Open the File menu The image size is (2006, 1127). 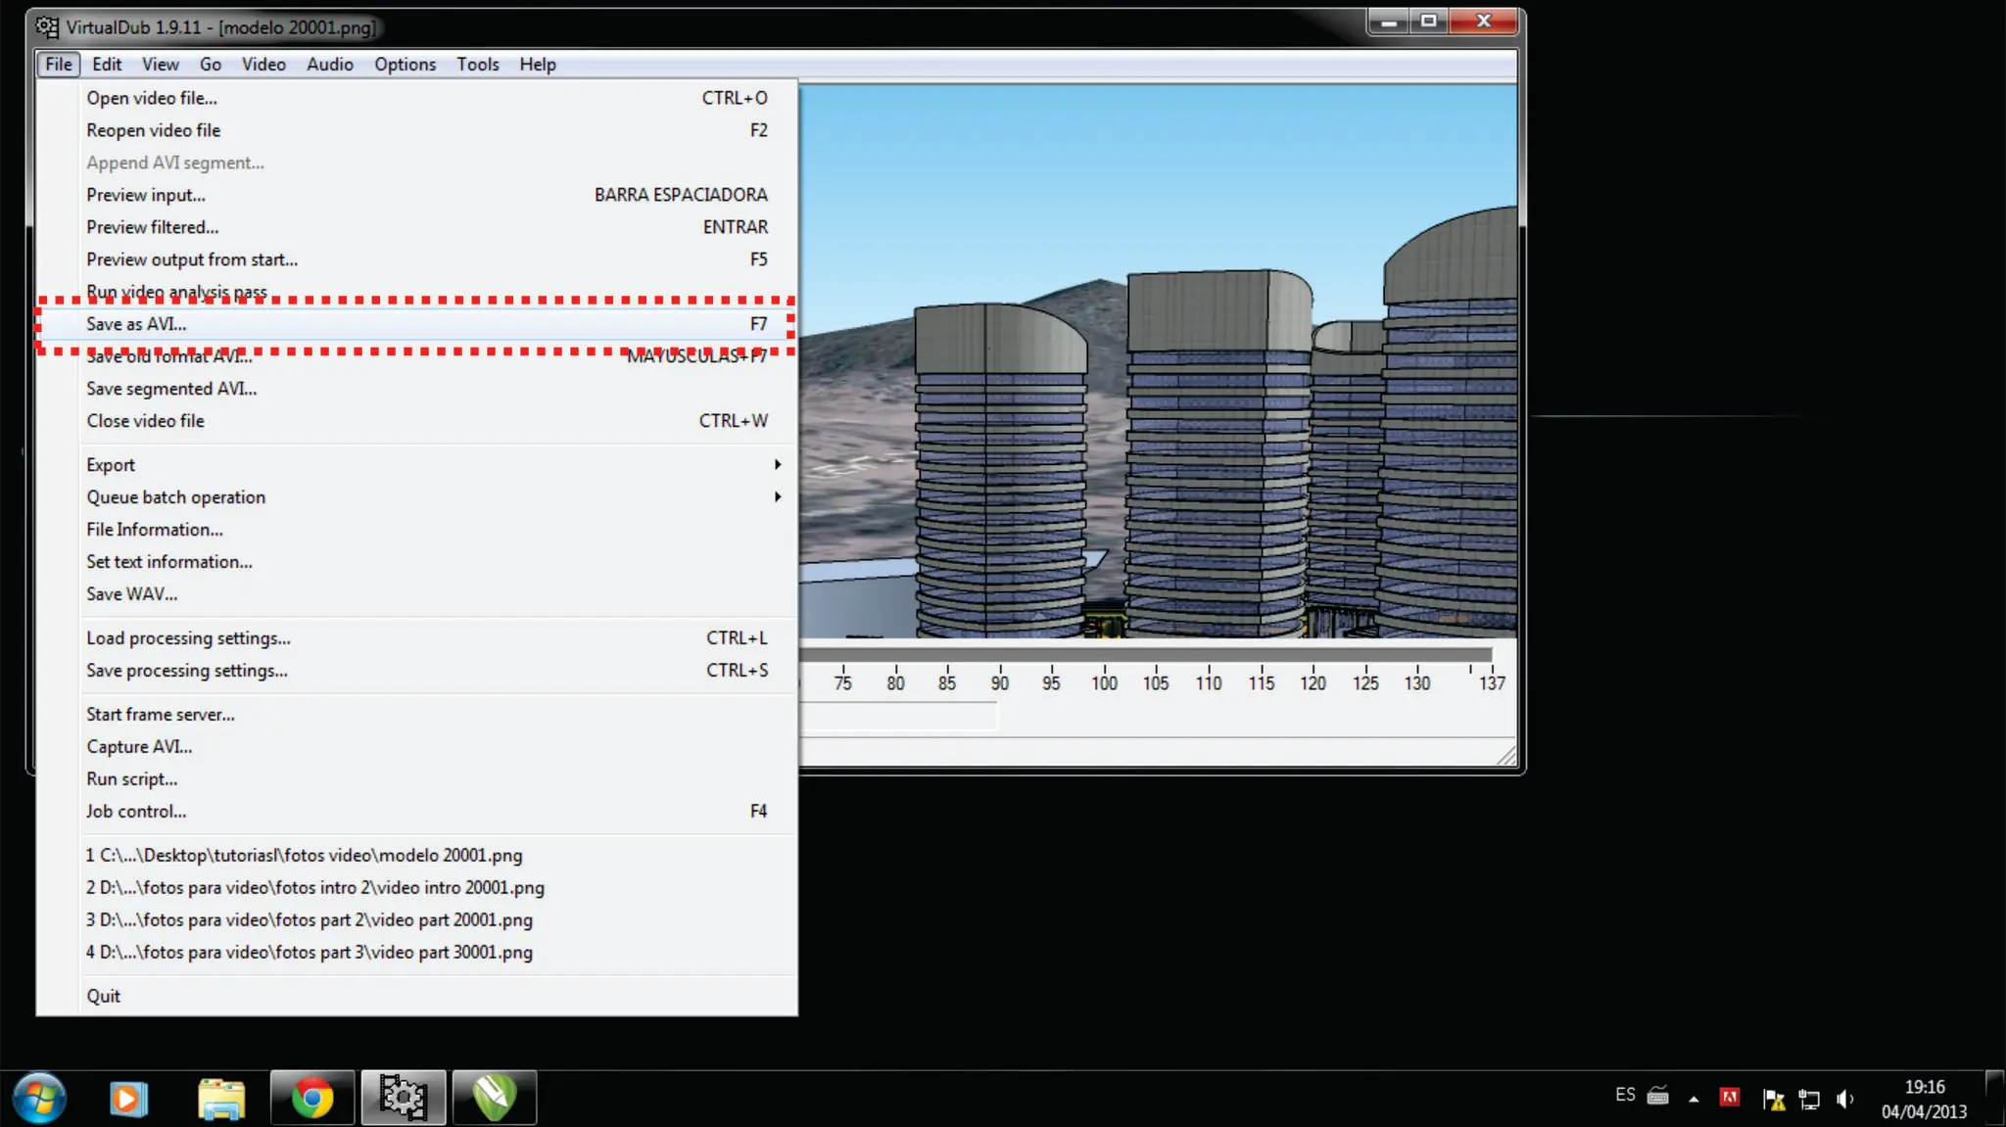click(59, 65)
